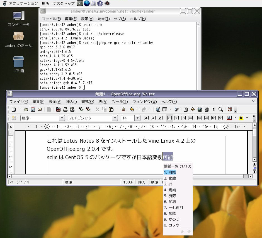
Task: Align paragraph left
Action: 169,118
